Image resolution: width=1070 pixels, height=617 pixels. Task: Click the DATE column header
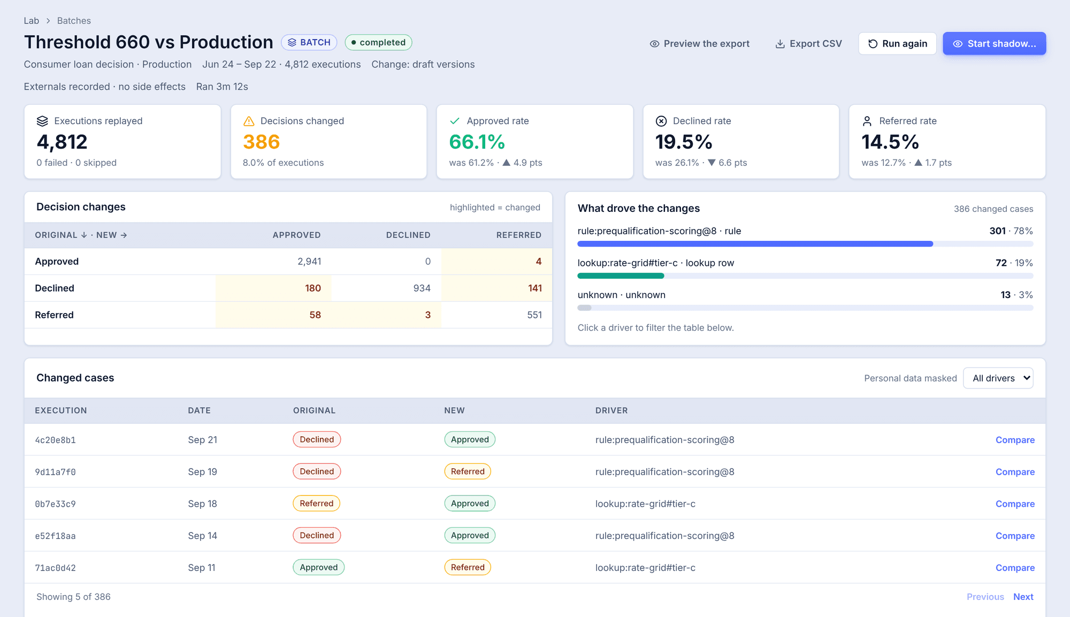coord(199,410)
